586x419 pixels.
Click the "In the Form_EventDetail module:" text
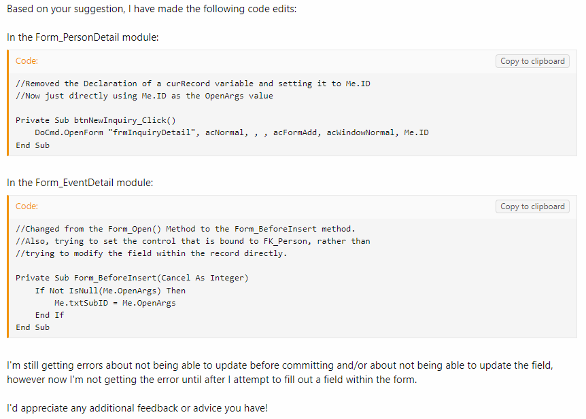point(80,183)
